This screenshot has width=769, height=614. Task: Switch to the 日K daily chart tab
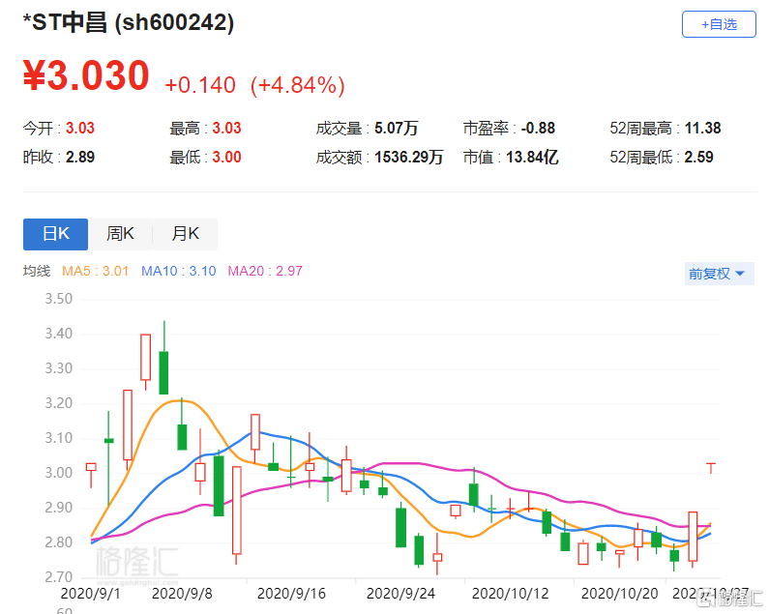click(55, 234)
